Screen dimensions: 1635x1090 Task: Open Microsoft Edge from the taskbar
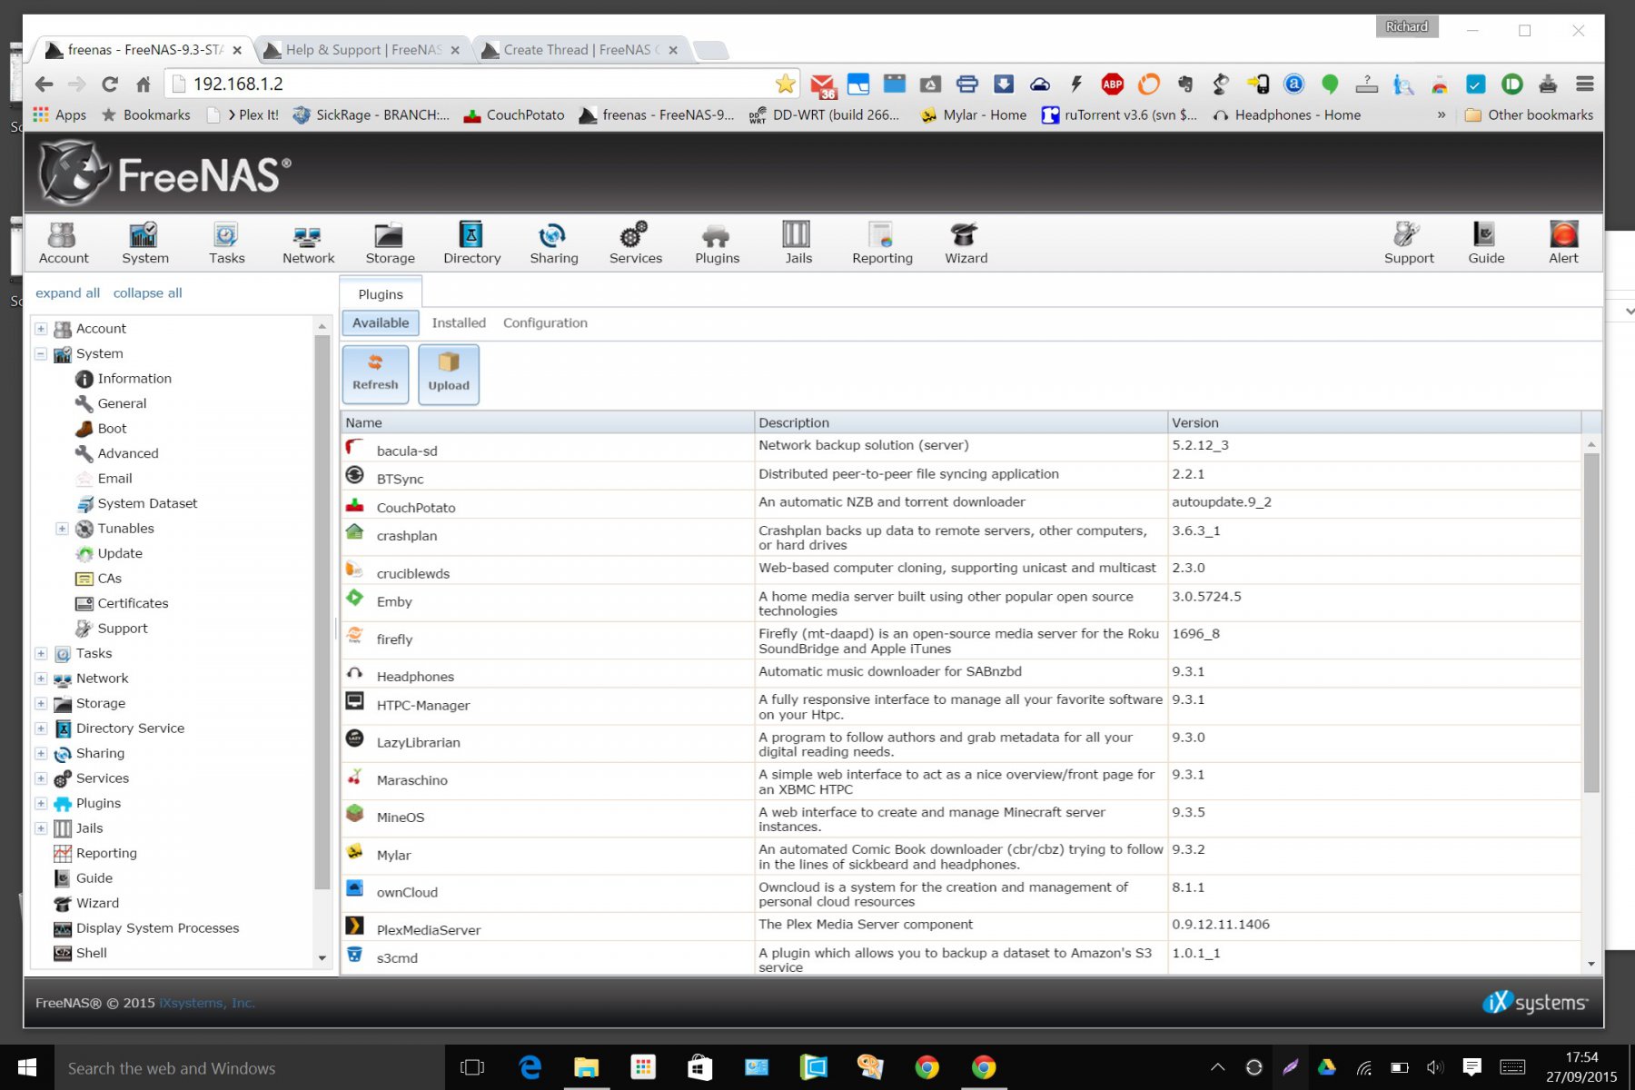coord(530,1067)
